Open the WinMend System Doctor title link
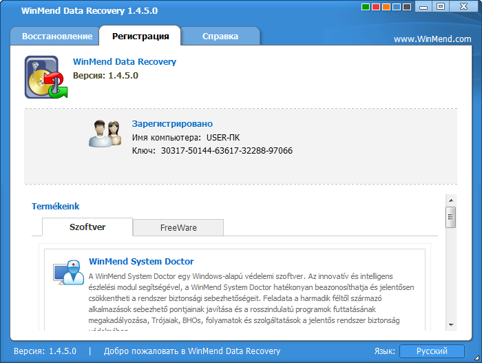The height and width of the screenshot is (363, 482). (141, 262)
